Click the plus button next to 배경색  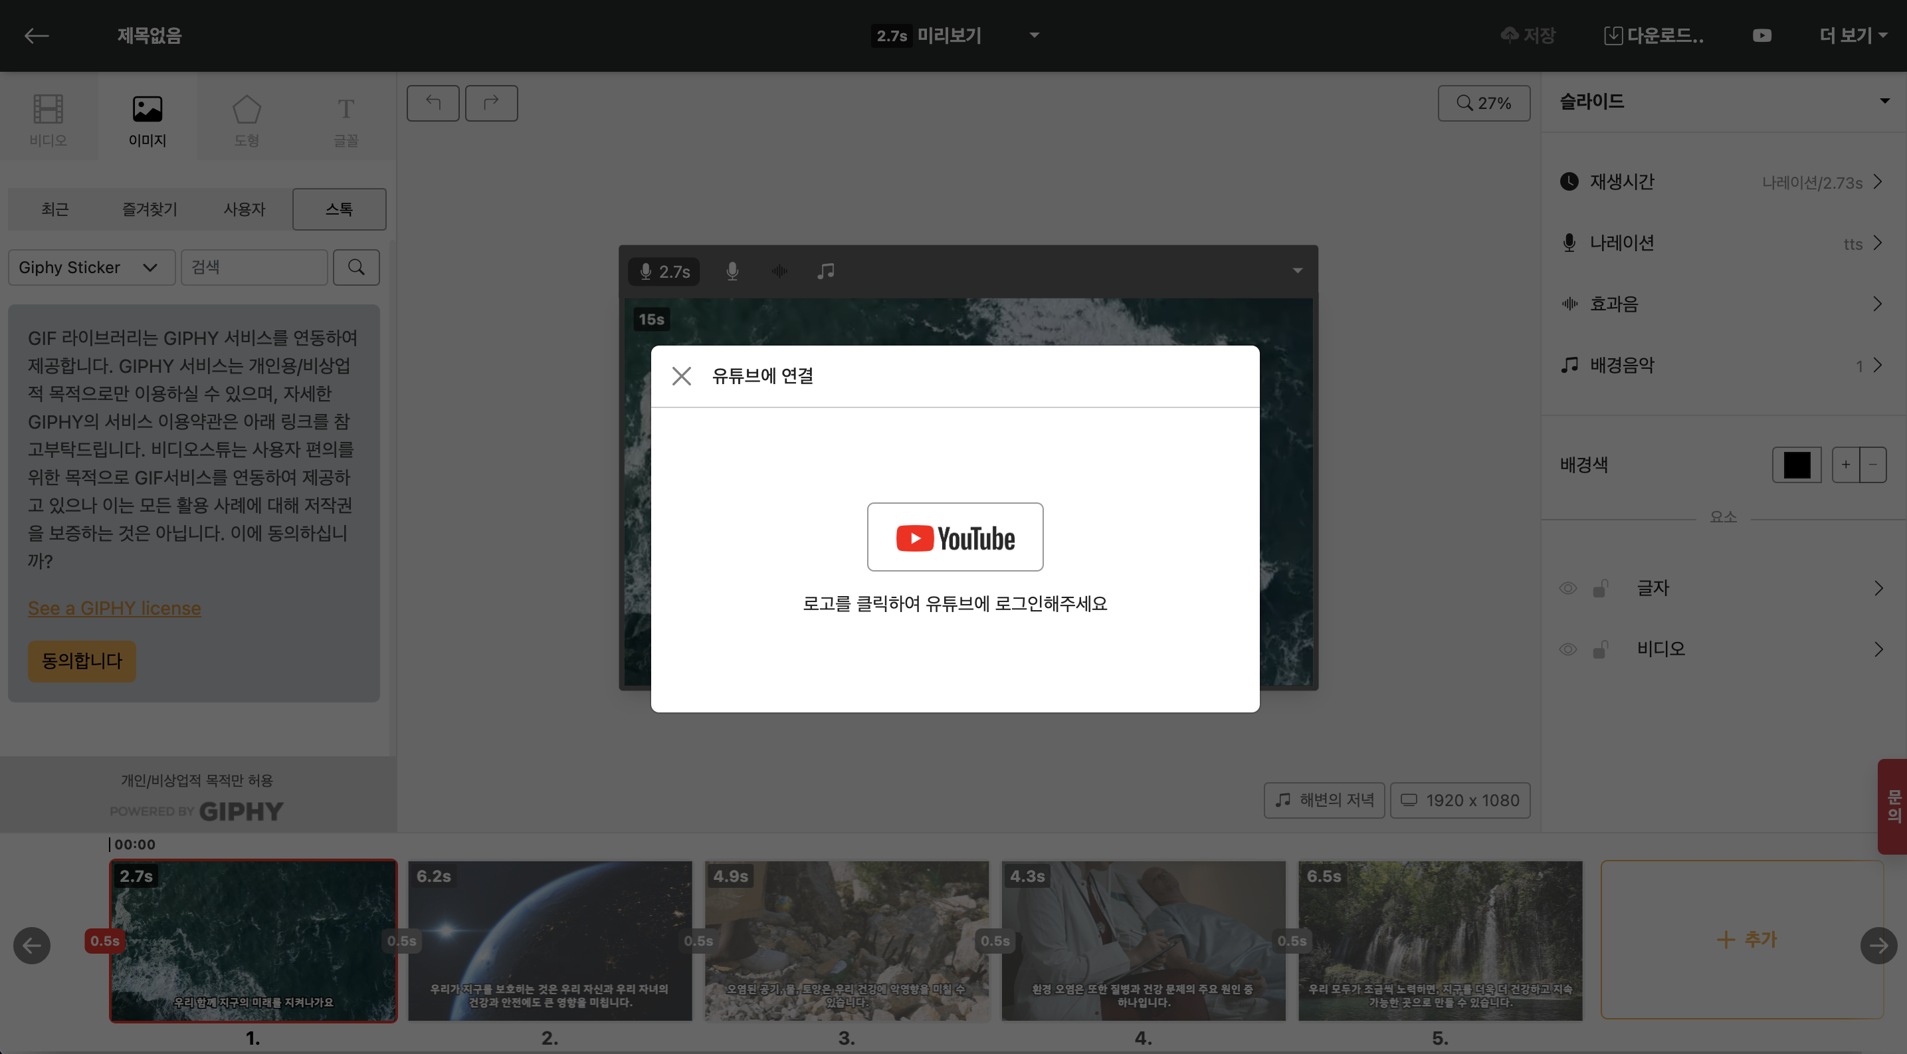(x=1846, y=465)
